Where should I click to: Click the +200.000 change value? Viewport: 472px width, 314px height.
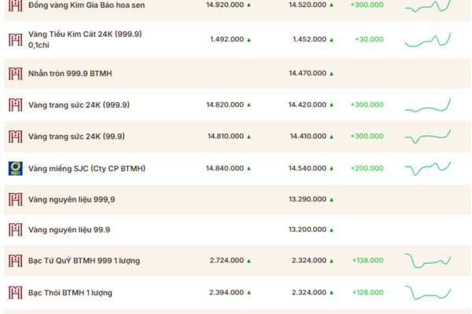click(367, 168)
